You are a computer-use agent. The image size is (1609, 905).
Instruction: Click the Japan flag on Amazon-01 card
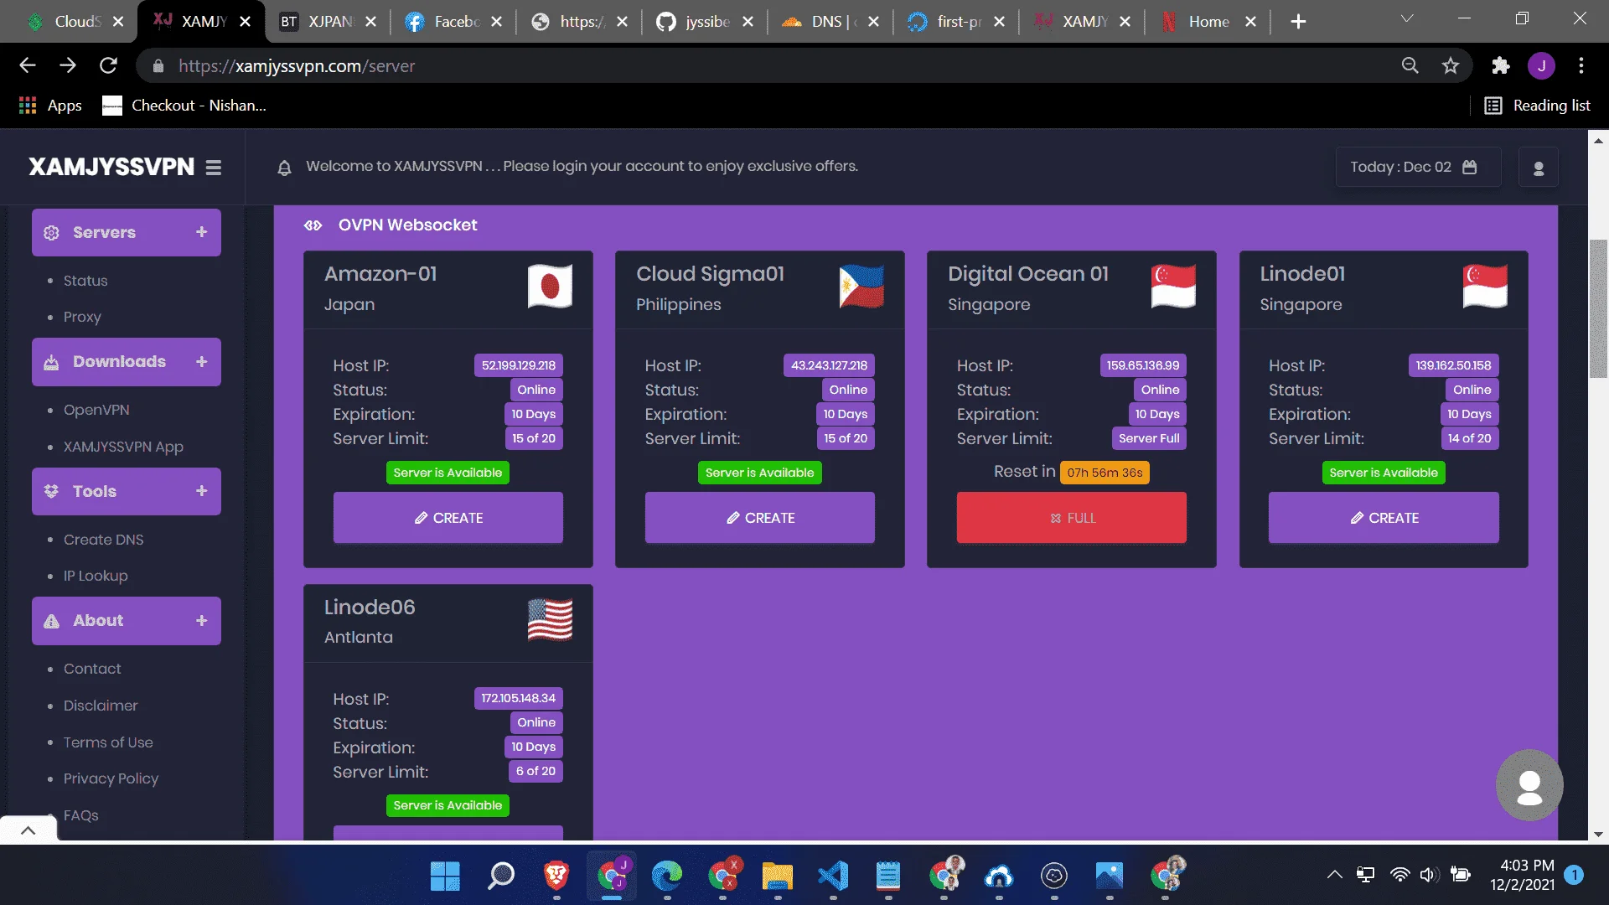[x=550, y=287]
